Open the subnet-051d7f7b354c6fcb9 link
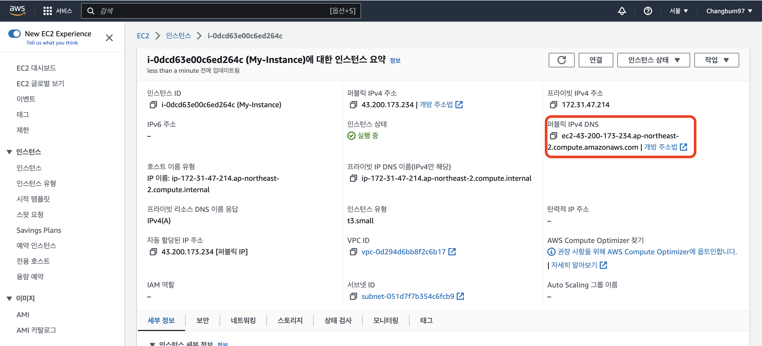This screenshot has height=346, width=762. (x=407, y=297)
